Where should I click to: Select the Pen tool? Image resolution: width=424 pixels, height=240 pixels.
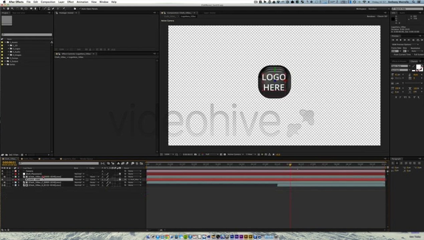coord(35,9)
